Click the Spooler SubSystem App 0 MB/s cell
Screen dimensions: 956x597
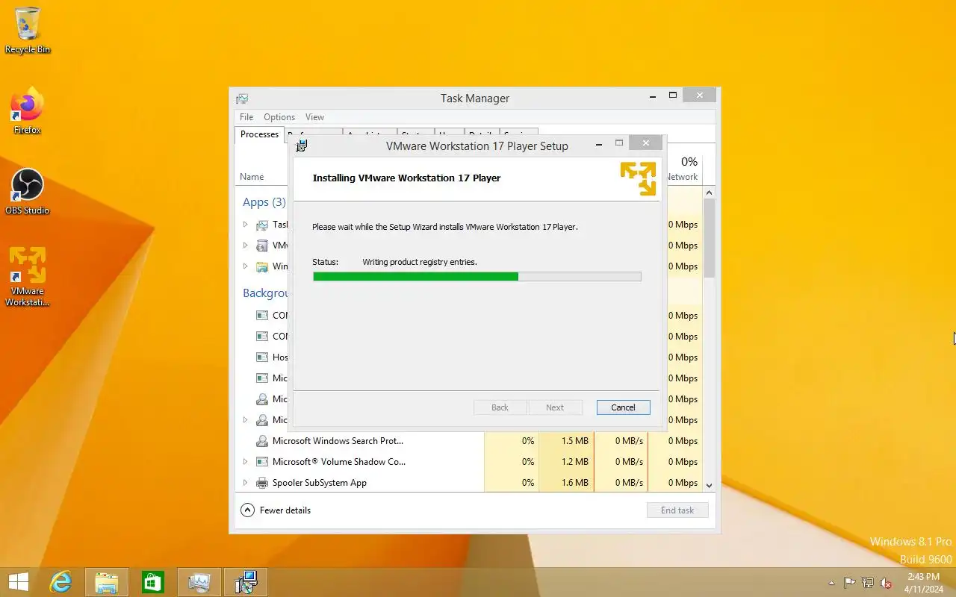(x=621, y=483)
